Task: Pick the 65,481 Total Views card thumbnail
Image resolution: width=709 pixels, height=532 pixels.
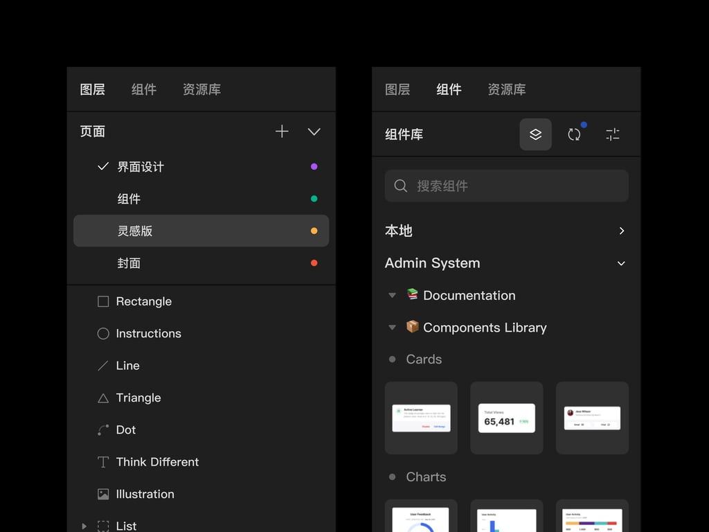Action: click(506, 418)
